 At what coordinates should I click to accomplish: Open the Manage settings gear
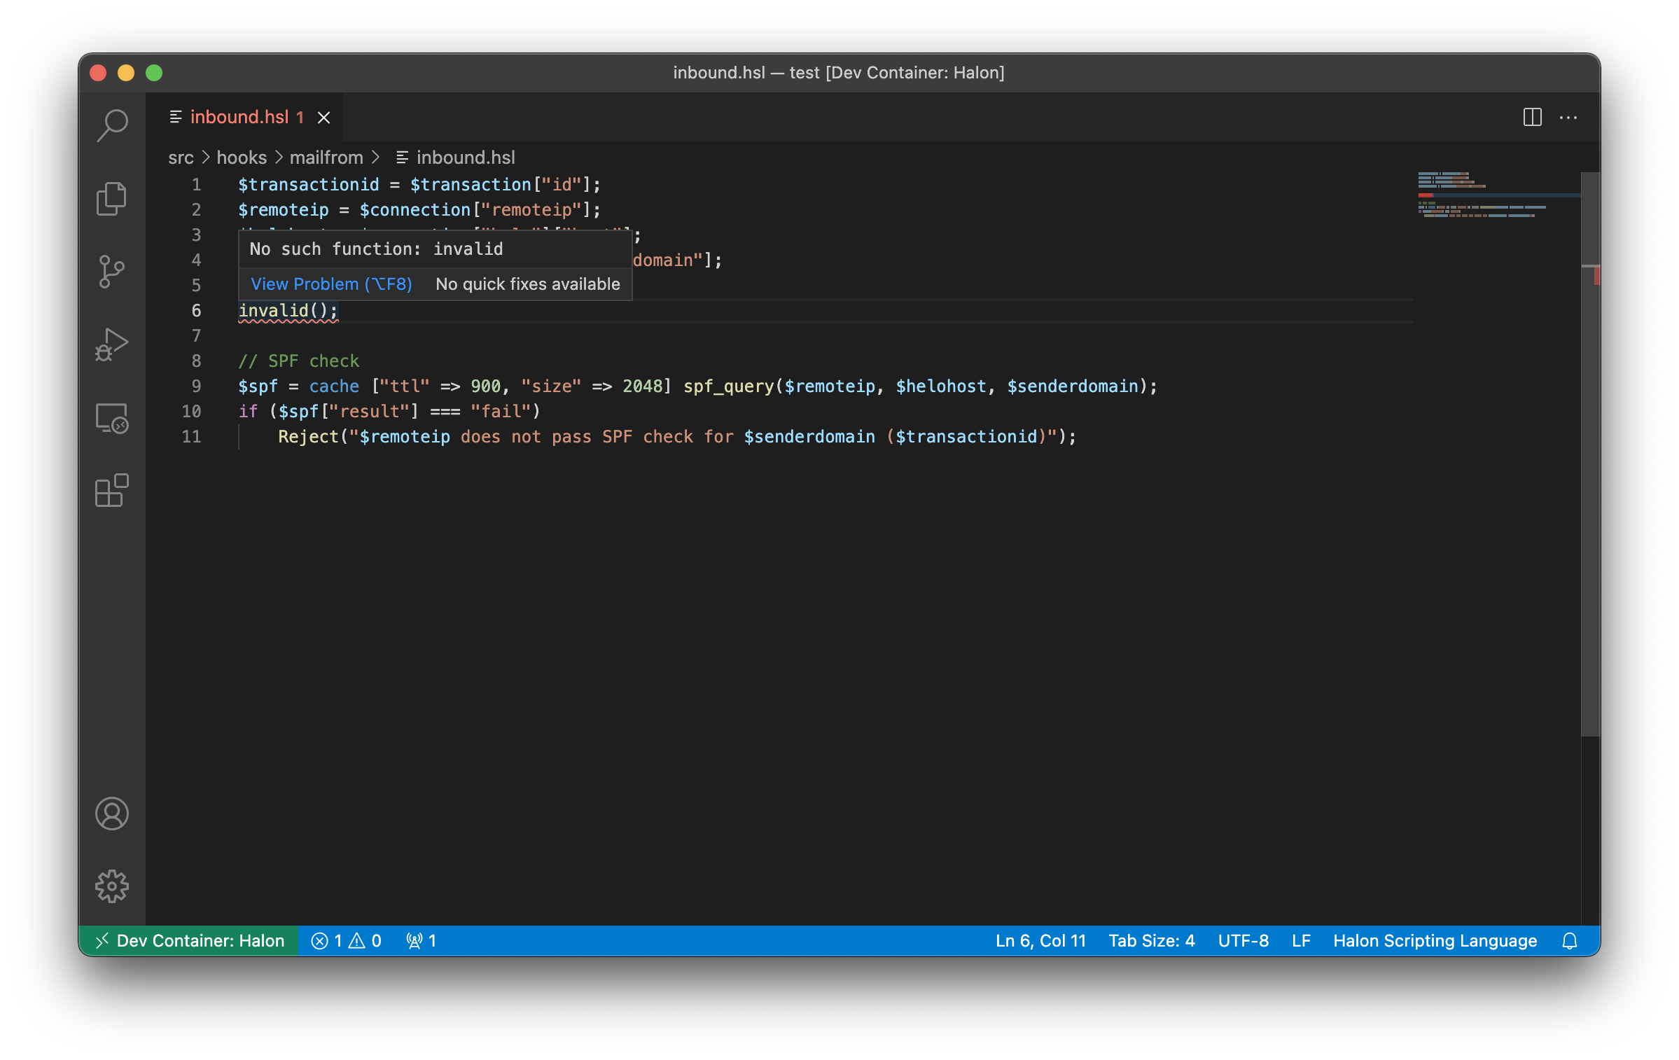(112, 886)
